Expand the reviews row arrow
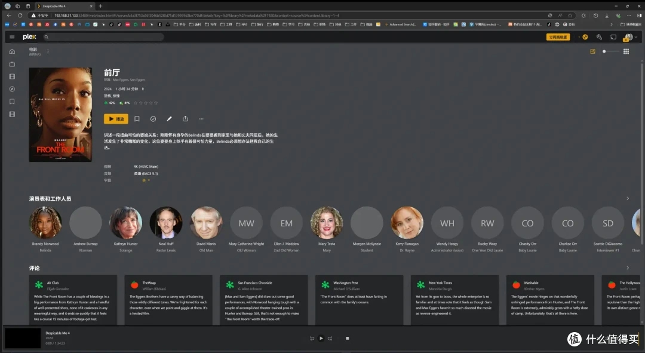645x353 pixels. (x=628, y=268)
